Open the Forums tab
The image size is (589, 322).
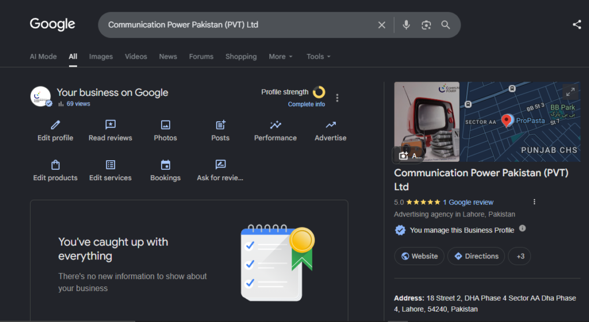click(x=201, y=57)
